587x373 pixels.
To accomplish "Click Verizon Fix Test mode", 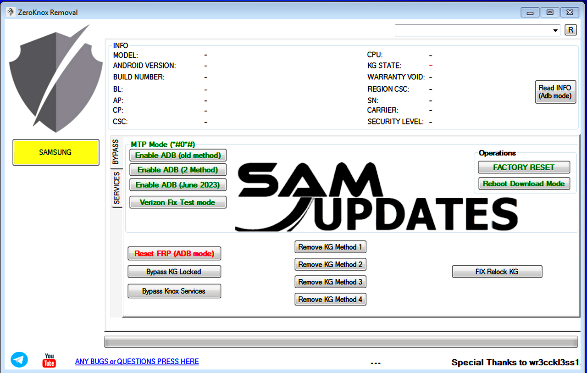I will (178, 202).
